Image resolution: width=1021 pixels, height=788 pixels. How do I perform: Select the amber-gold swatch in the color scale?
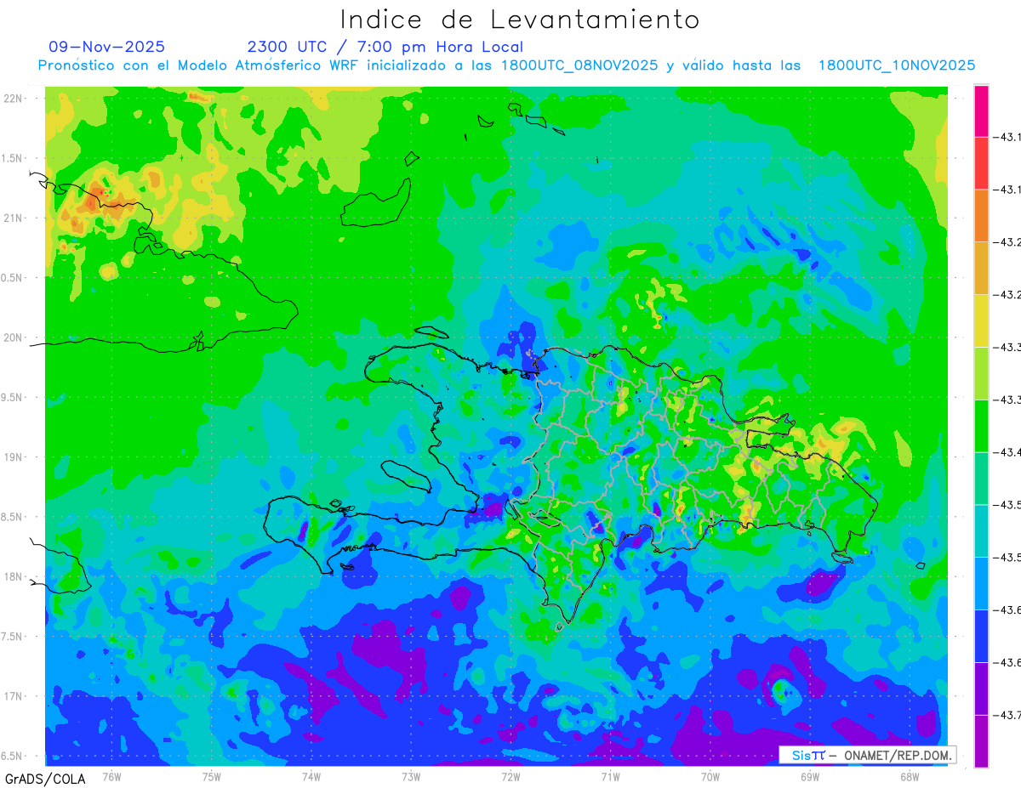click(x=981, y=269)
